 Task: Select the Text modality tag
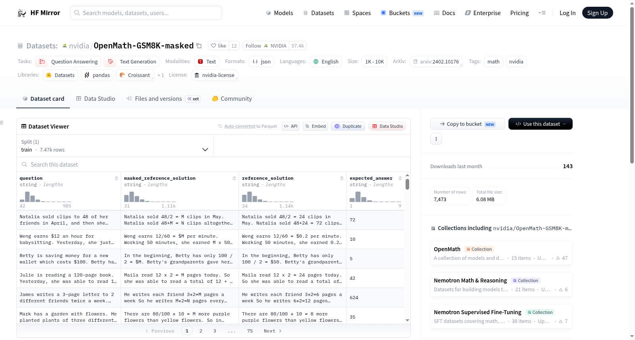pyautogui.click(x=207, y=61)
